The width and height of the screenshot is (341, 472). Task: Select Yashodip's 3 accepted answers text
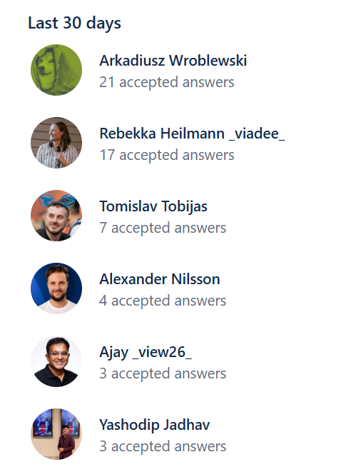163,447
